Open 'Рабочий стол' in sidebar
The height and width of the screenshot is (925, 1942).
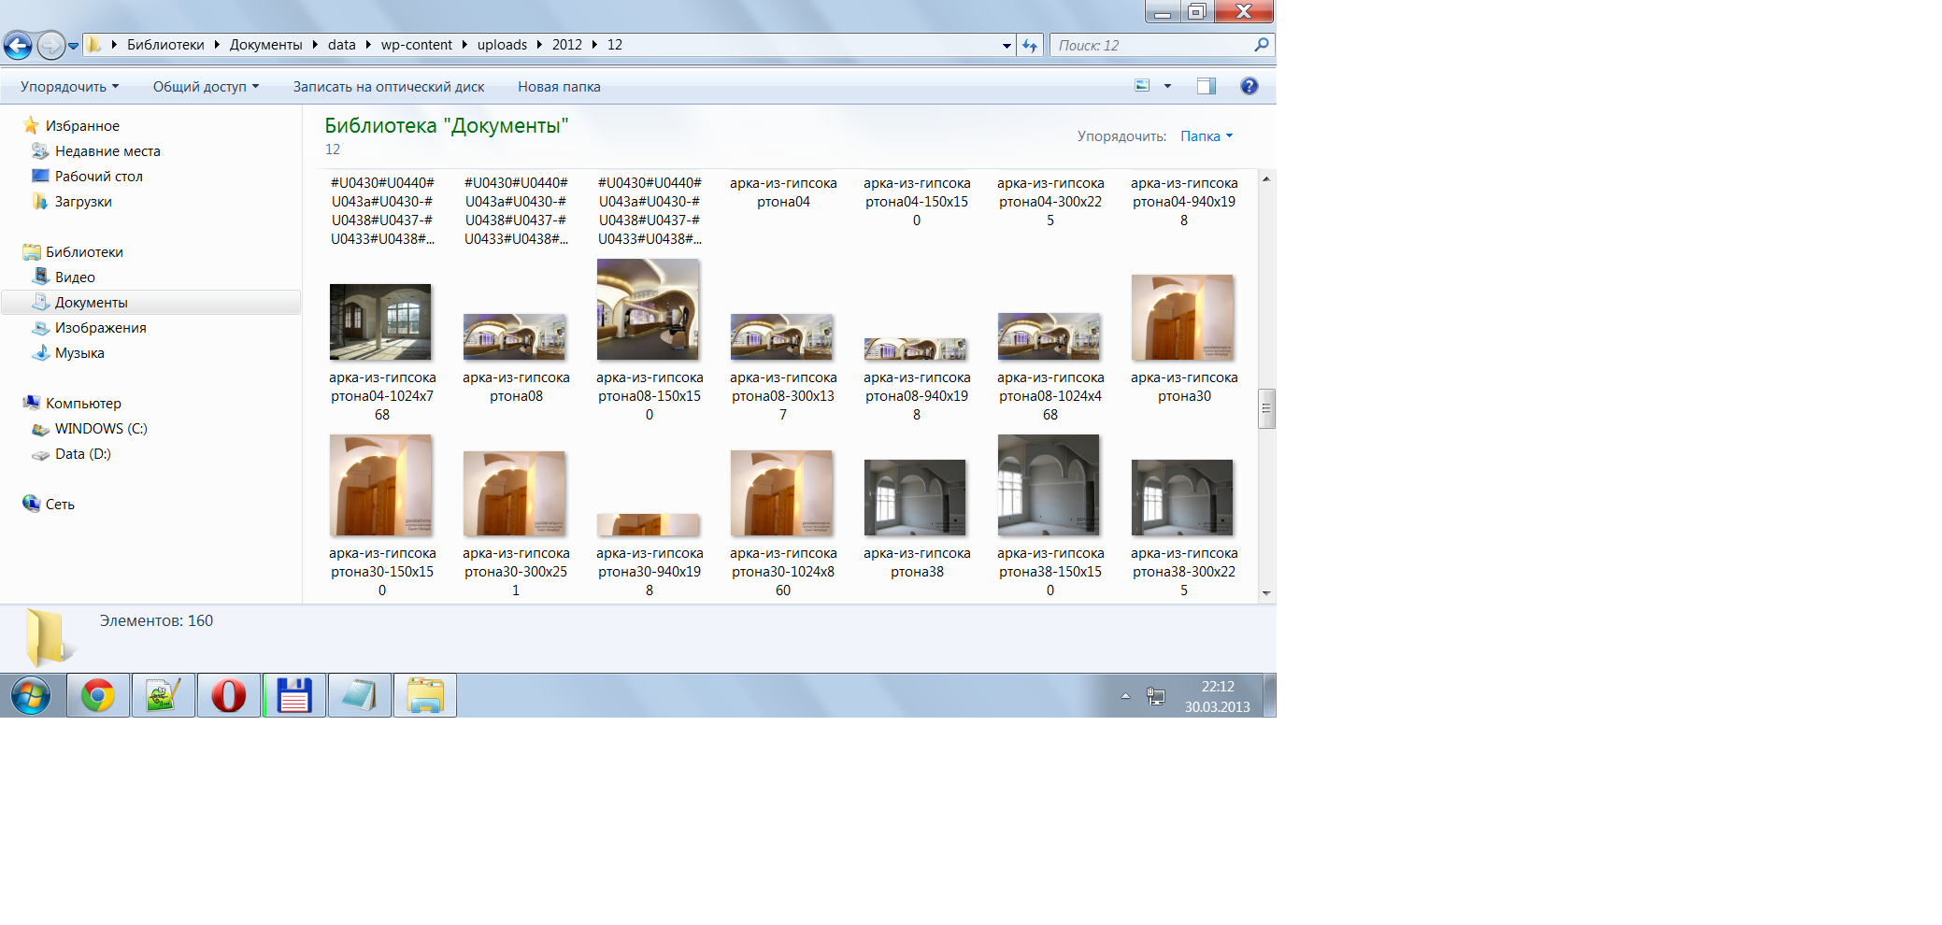pos(98,176)
